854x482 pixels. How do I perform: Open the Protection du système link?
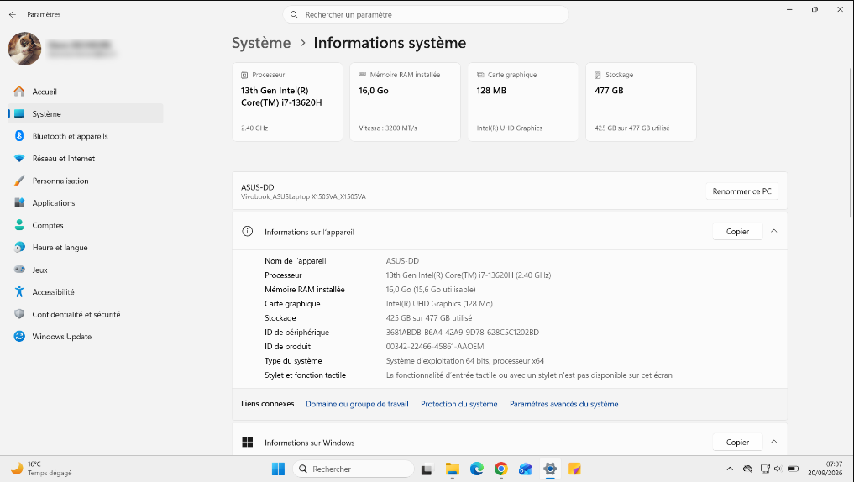click(459, 404)
